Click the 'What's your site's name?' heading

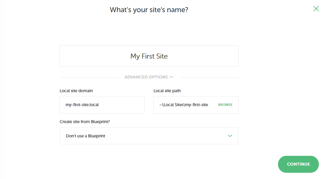(149, 10)
